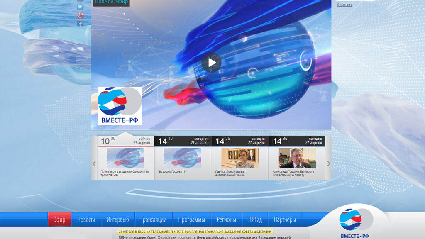This screenshot has width=425, height=239.
Task: Select the Прямой эфир label
Action: pyautogui.click(x=111, y=2)
